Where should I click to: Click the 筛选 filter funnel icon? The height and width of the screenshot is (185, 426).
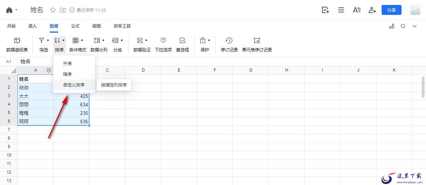tap(42, 40)
